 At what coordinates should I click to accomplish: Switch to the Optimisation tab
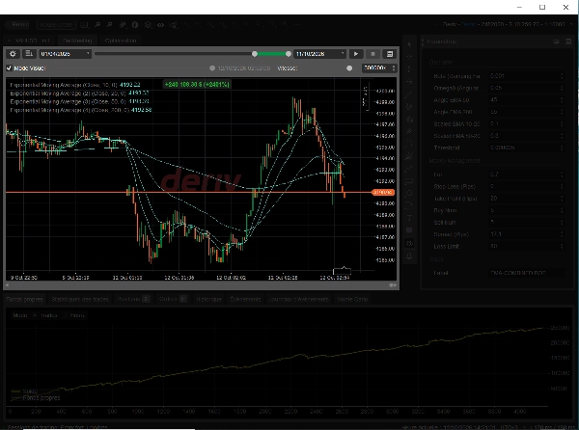tap(121, 40)
